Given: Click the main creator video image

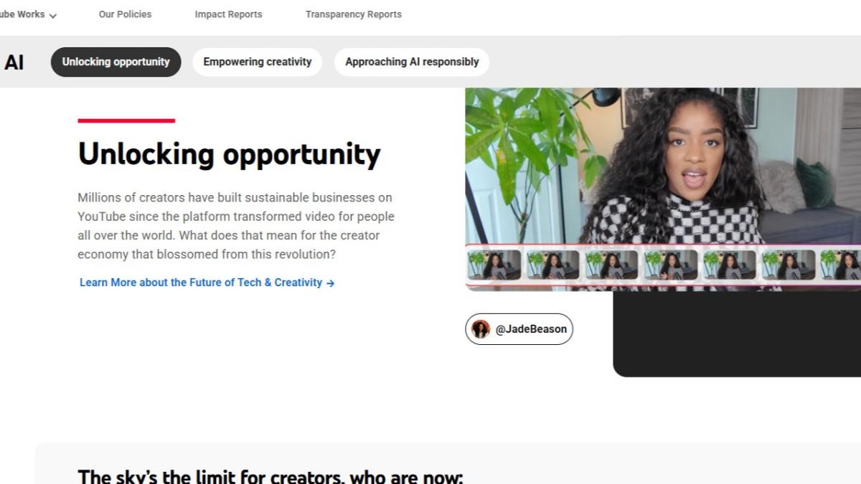Looking at the screenshot, I should 663,166.
